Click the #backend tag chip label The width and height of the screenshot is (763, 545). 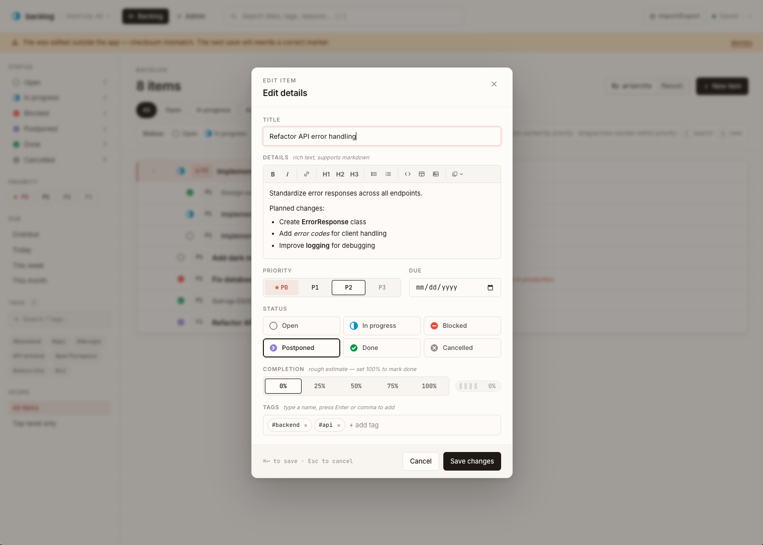click(285, 425)
